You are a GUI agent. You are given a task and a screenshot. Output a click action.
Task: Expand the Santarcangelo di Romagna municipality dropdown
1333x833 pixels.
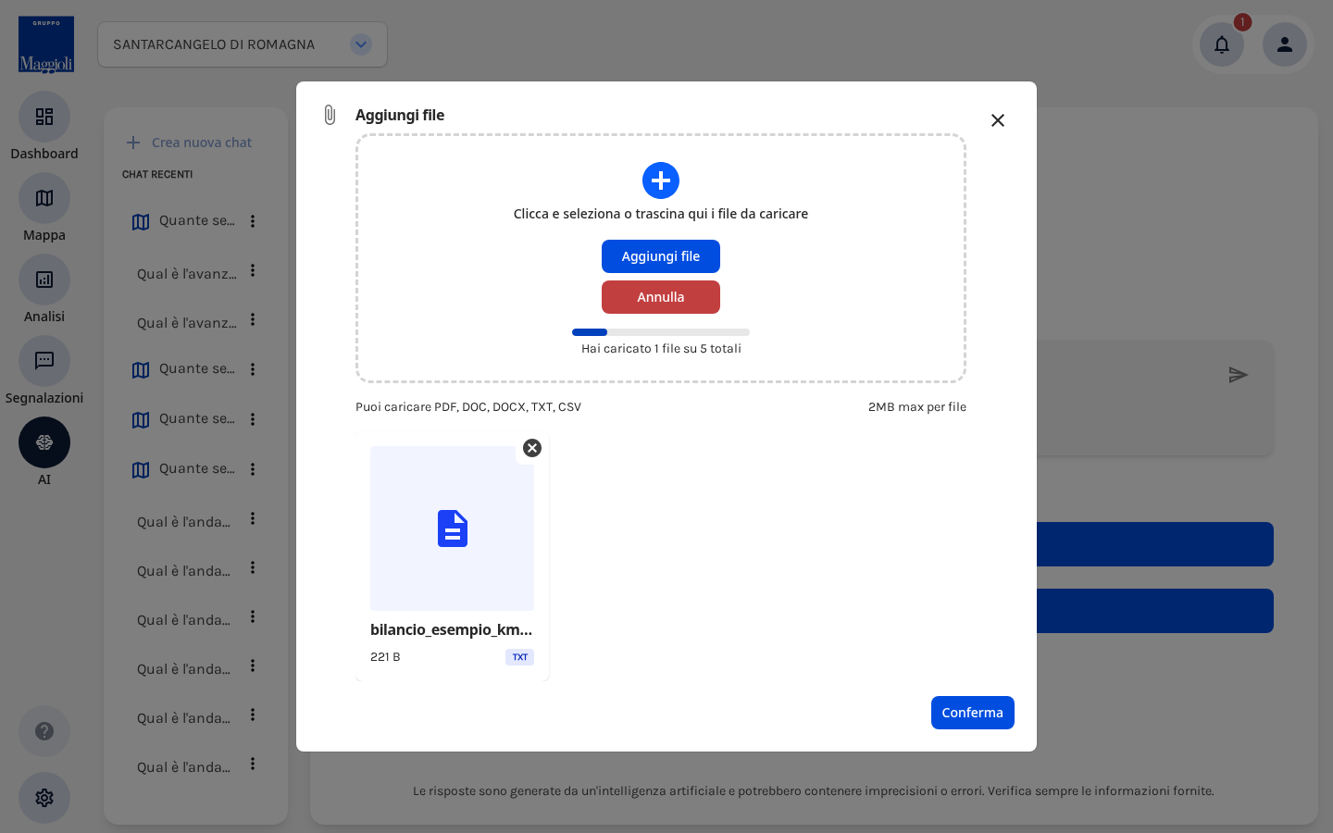(361, 44)
